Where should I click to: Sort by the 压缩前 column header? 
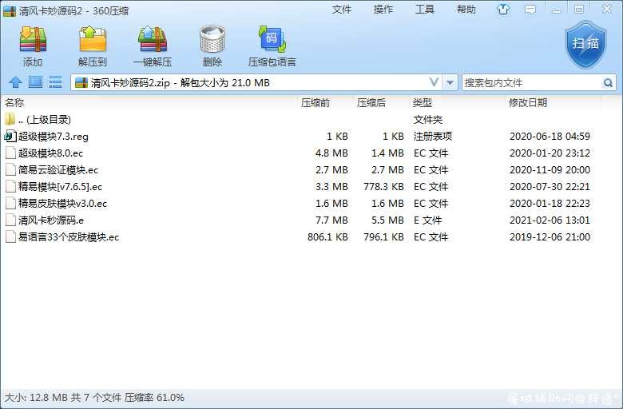tap(315, 102)
